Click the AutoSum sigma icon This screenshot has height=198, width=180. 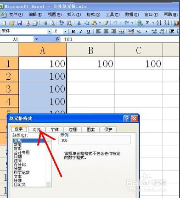tap(147, 23)
